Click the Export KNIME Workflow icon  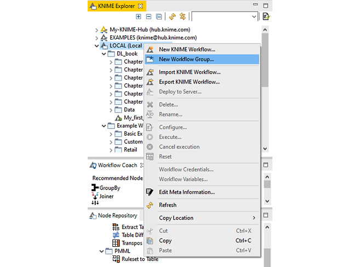coord(150,82)
